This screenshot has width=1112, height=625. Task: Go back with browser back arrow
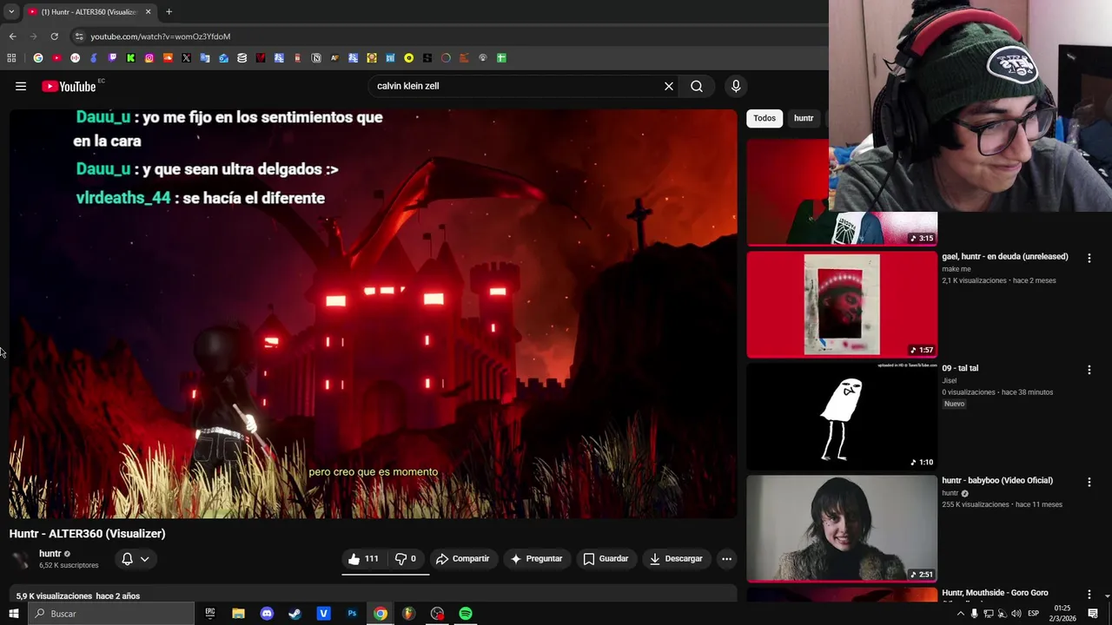(x=12, y=36)
